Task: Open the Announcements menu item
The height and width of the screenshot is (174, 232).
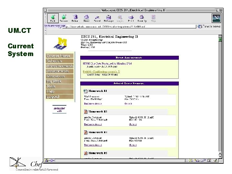Action: pos(60,66)
